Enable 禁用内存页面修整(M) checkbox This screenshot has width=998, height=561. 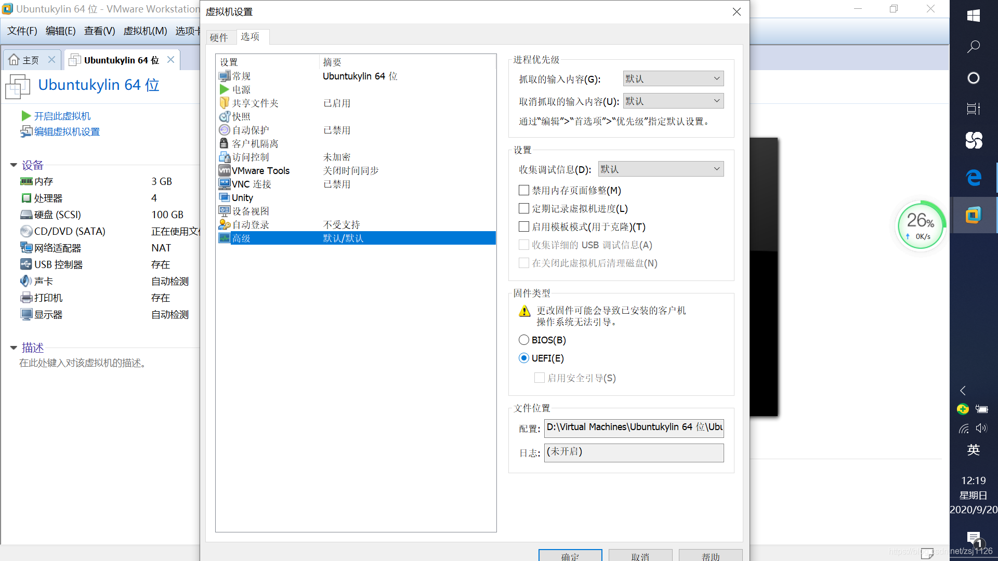pos(524,191)
